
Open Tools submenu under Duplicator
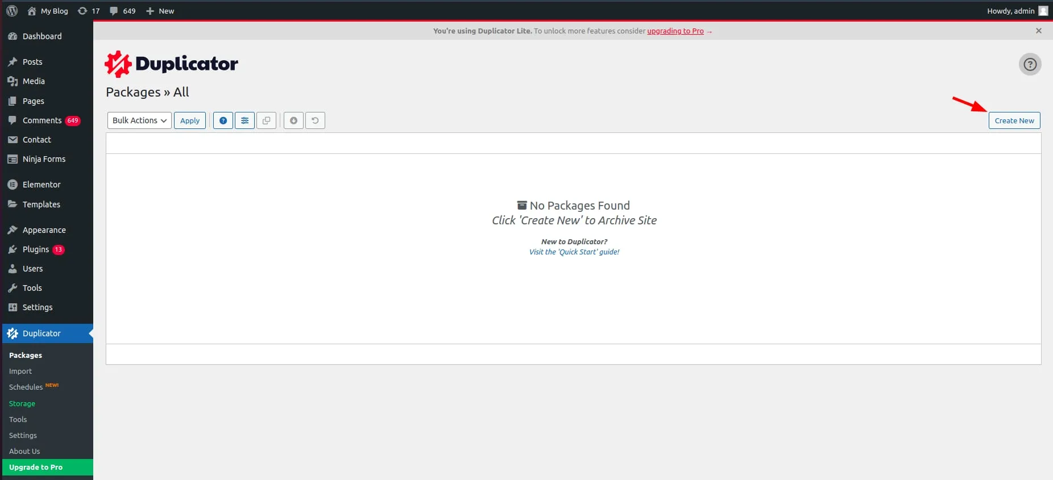click(x=18, y=419)
